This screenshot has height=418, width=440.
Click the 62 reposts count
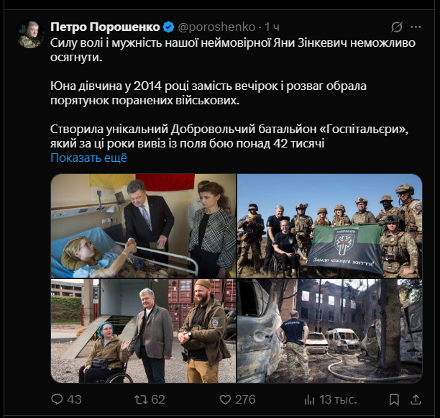click(157, 399)
